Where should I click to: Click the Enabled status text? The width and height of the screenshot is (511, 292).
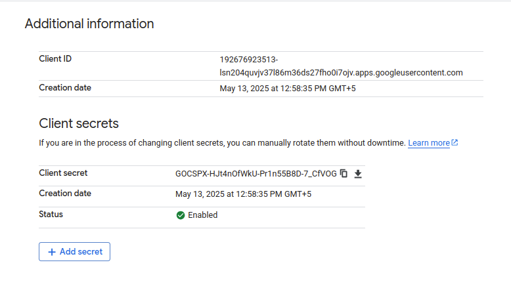[203, 215]
